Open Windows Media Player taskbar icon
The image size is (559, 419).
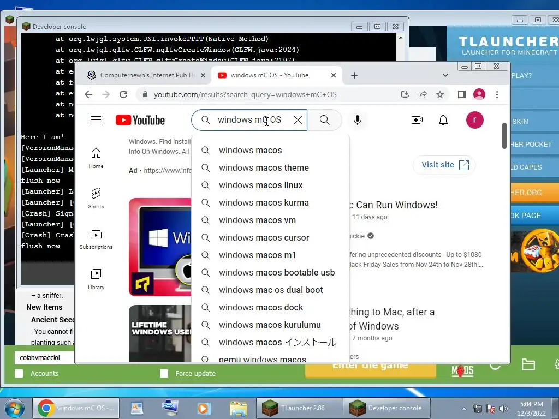tap(204, 408)
